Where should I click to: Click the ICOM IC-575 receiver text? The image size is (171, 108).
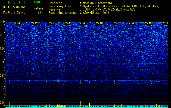[x=109, y=9]
